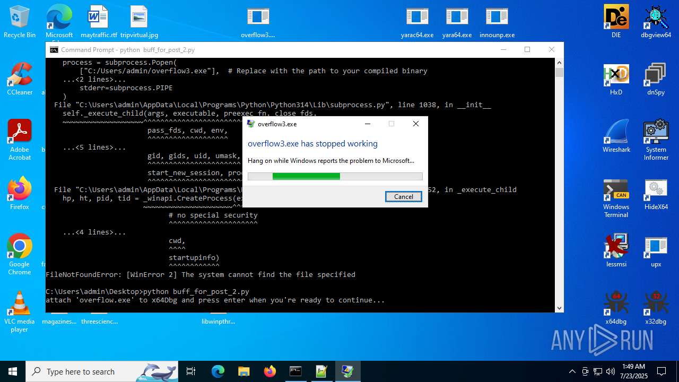Close the overflow3.exe error dialog

click(416, 124)
